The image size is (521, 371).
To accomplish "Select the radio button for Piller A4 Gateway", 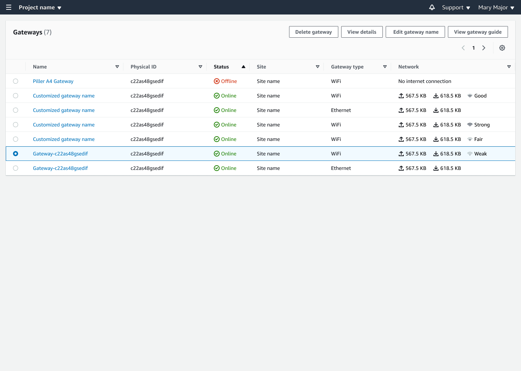I will tap(16, 81).
